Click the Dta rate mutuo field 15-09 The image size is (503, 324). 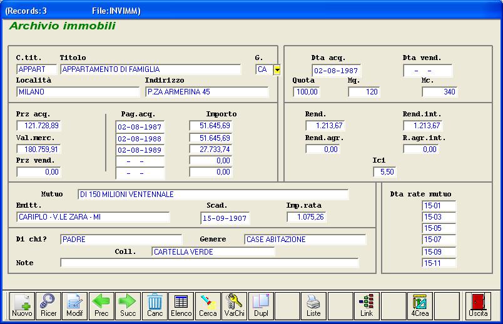439,252
